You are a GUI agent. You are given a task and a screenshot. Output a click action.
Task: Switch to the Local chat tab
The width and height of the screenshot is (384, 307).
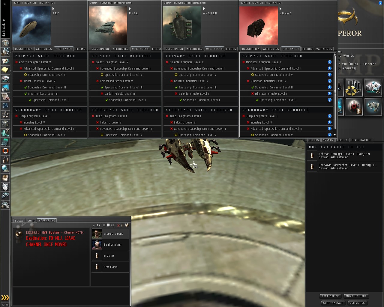19,221
